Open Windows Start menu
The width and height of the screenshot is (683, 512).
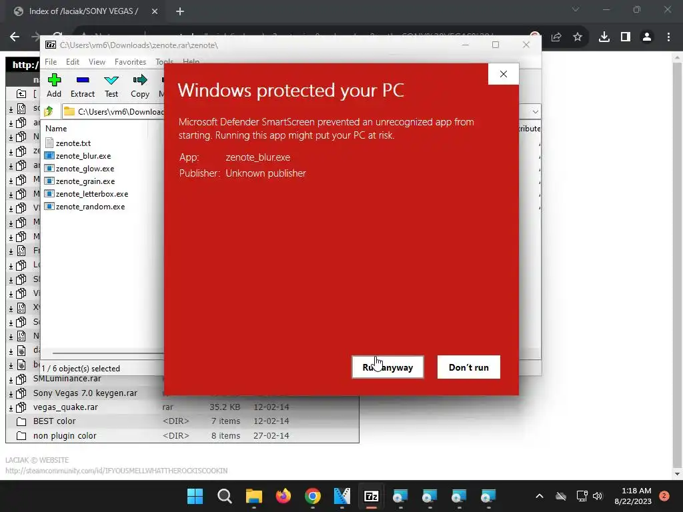(x=195, y=496)
